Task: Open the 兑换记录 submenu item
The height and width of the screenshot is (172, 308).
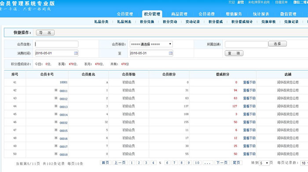Action: pyautogui.click(x=291, y=22)
